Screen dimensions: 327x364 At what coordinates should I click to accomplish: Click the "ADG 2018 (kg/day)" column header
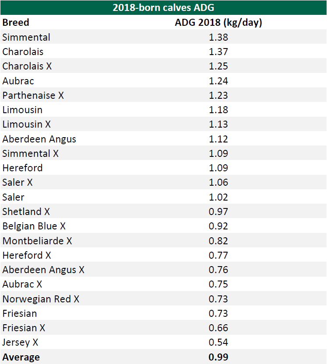[218, 23]
